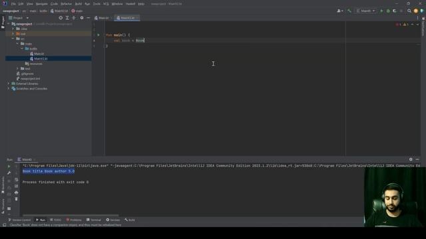Select the resources folder
The width and height of the screenshot is (426, 239).
click(x=34, y=64)
